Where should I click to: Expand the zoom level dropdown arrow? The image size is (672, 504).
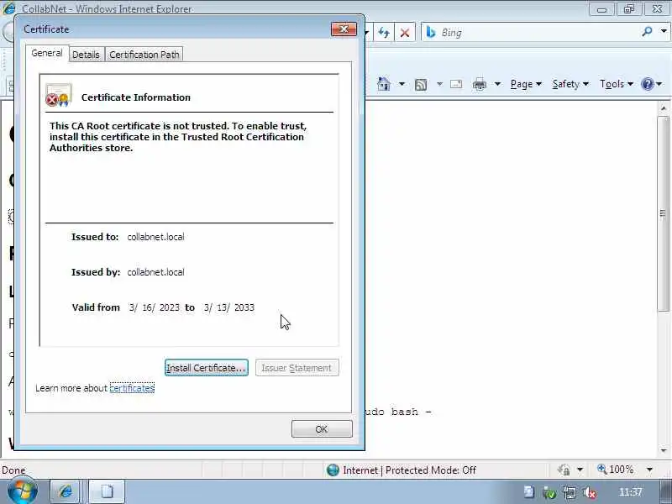click(649, 470)
